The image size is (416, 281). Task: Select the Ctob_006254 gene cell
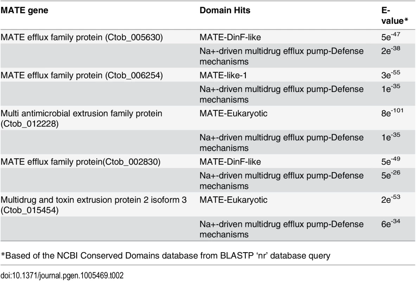(82, 75)
